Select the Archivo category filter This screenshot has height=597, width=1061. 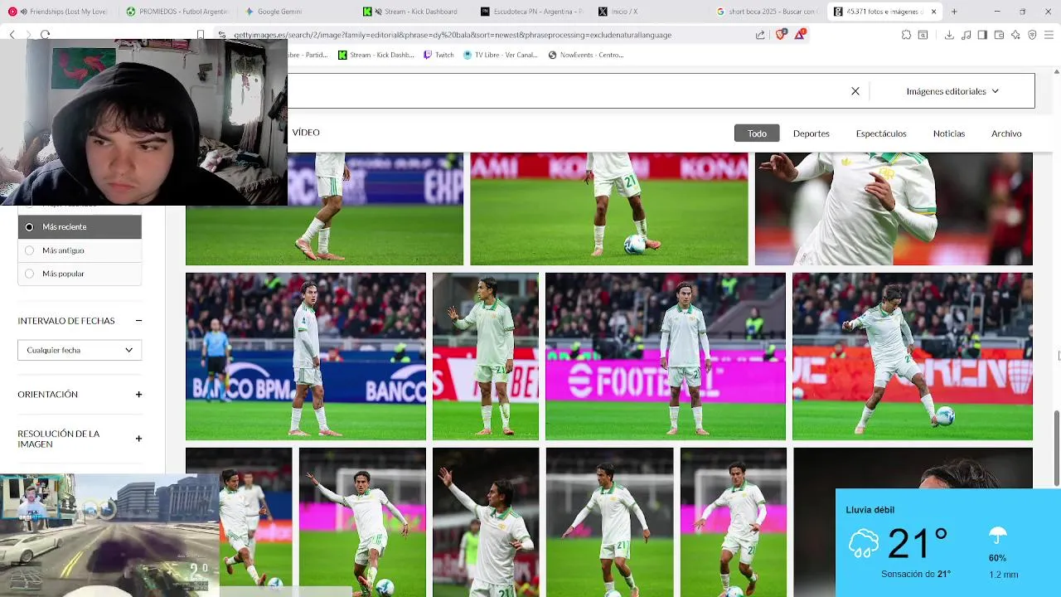tap(1006, 133)
